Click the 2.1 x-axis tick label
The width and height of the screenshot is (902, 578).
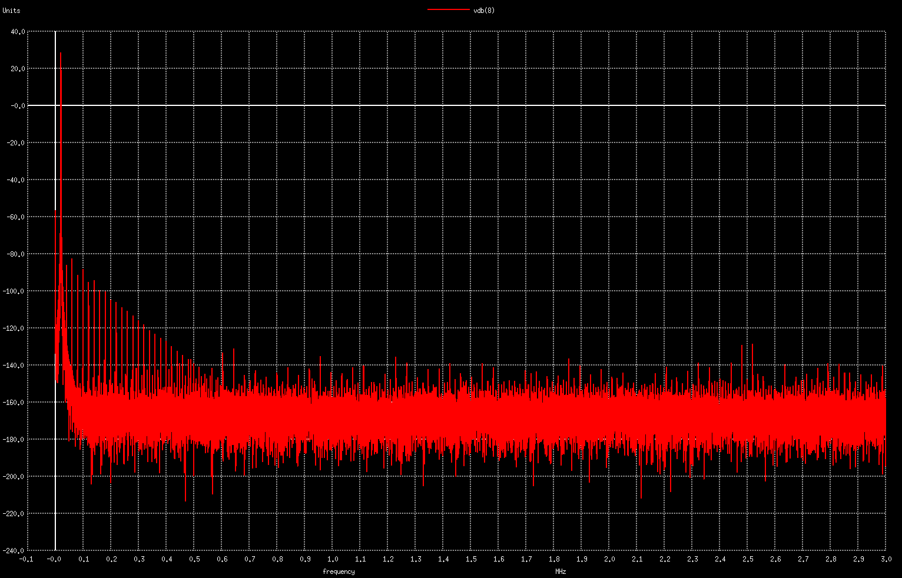(637, 559)
